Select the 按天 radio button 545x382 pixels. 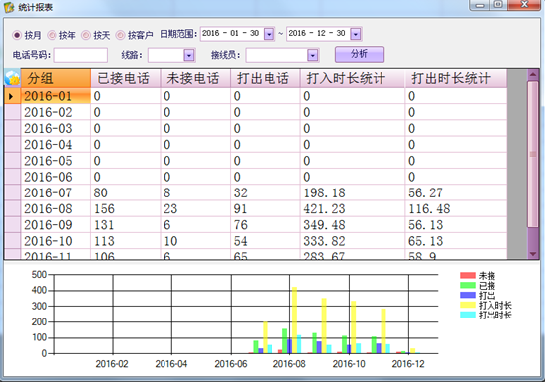86,35
